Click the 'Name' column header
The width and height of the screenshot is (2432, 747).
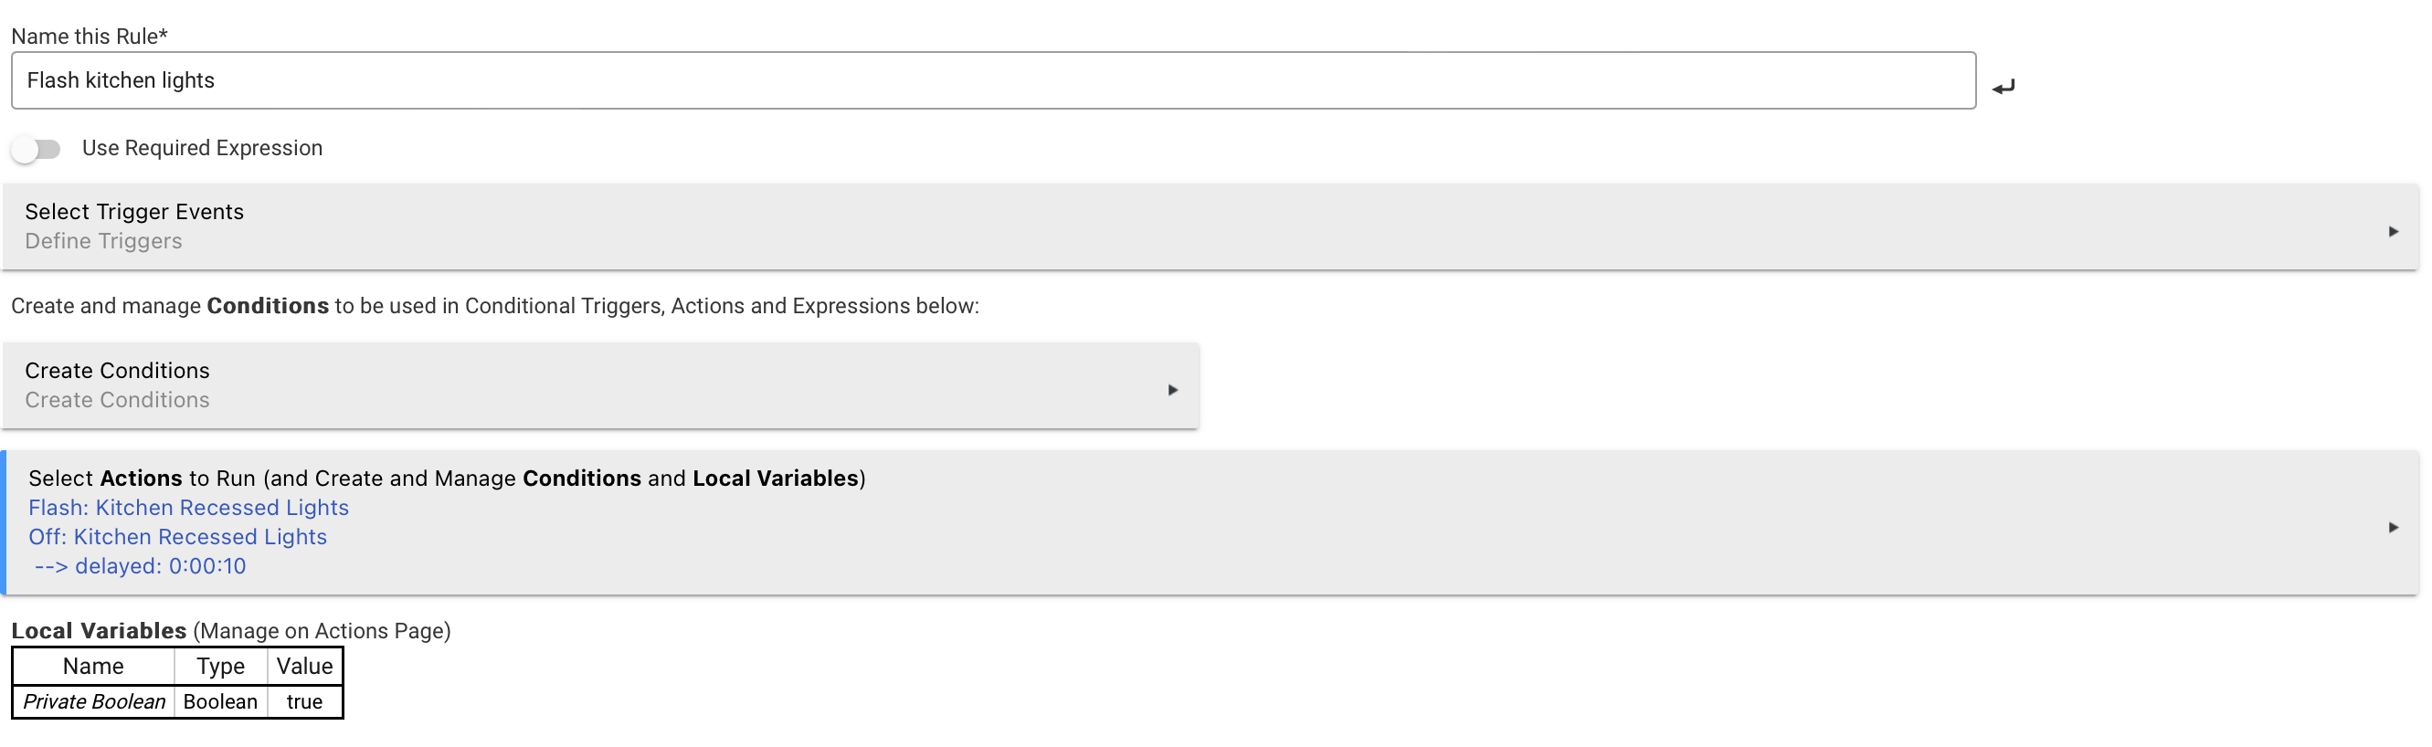[x=92, y=666]
